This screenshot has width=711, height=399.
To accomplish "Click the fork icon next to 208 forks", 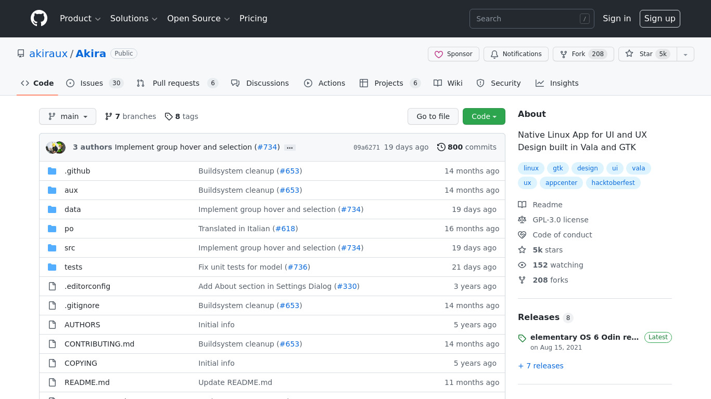I will 522,280.
